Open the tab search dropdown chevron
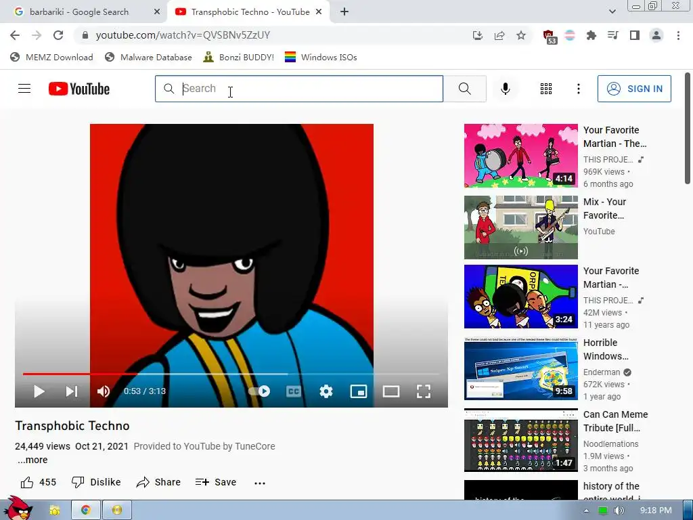693x520 pixels. [612, 12]
